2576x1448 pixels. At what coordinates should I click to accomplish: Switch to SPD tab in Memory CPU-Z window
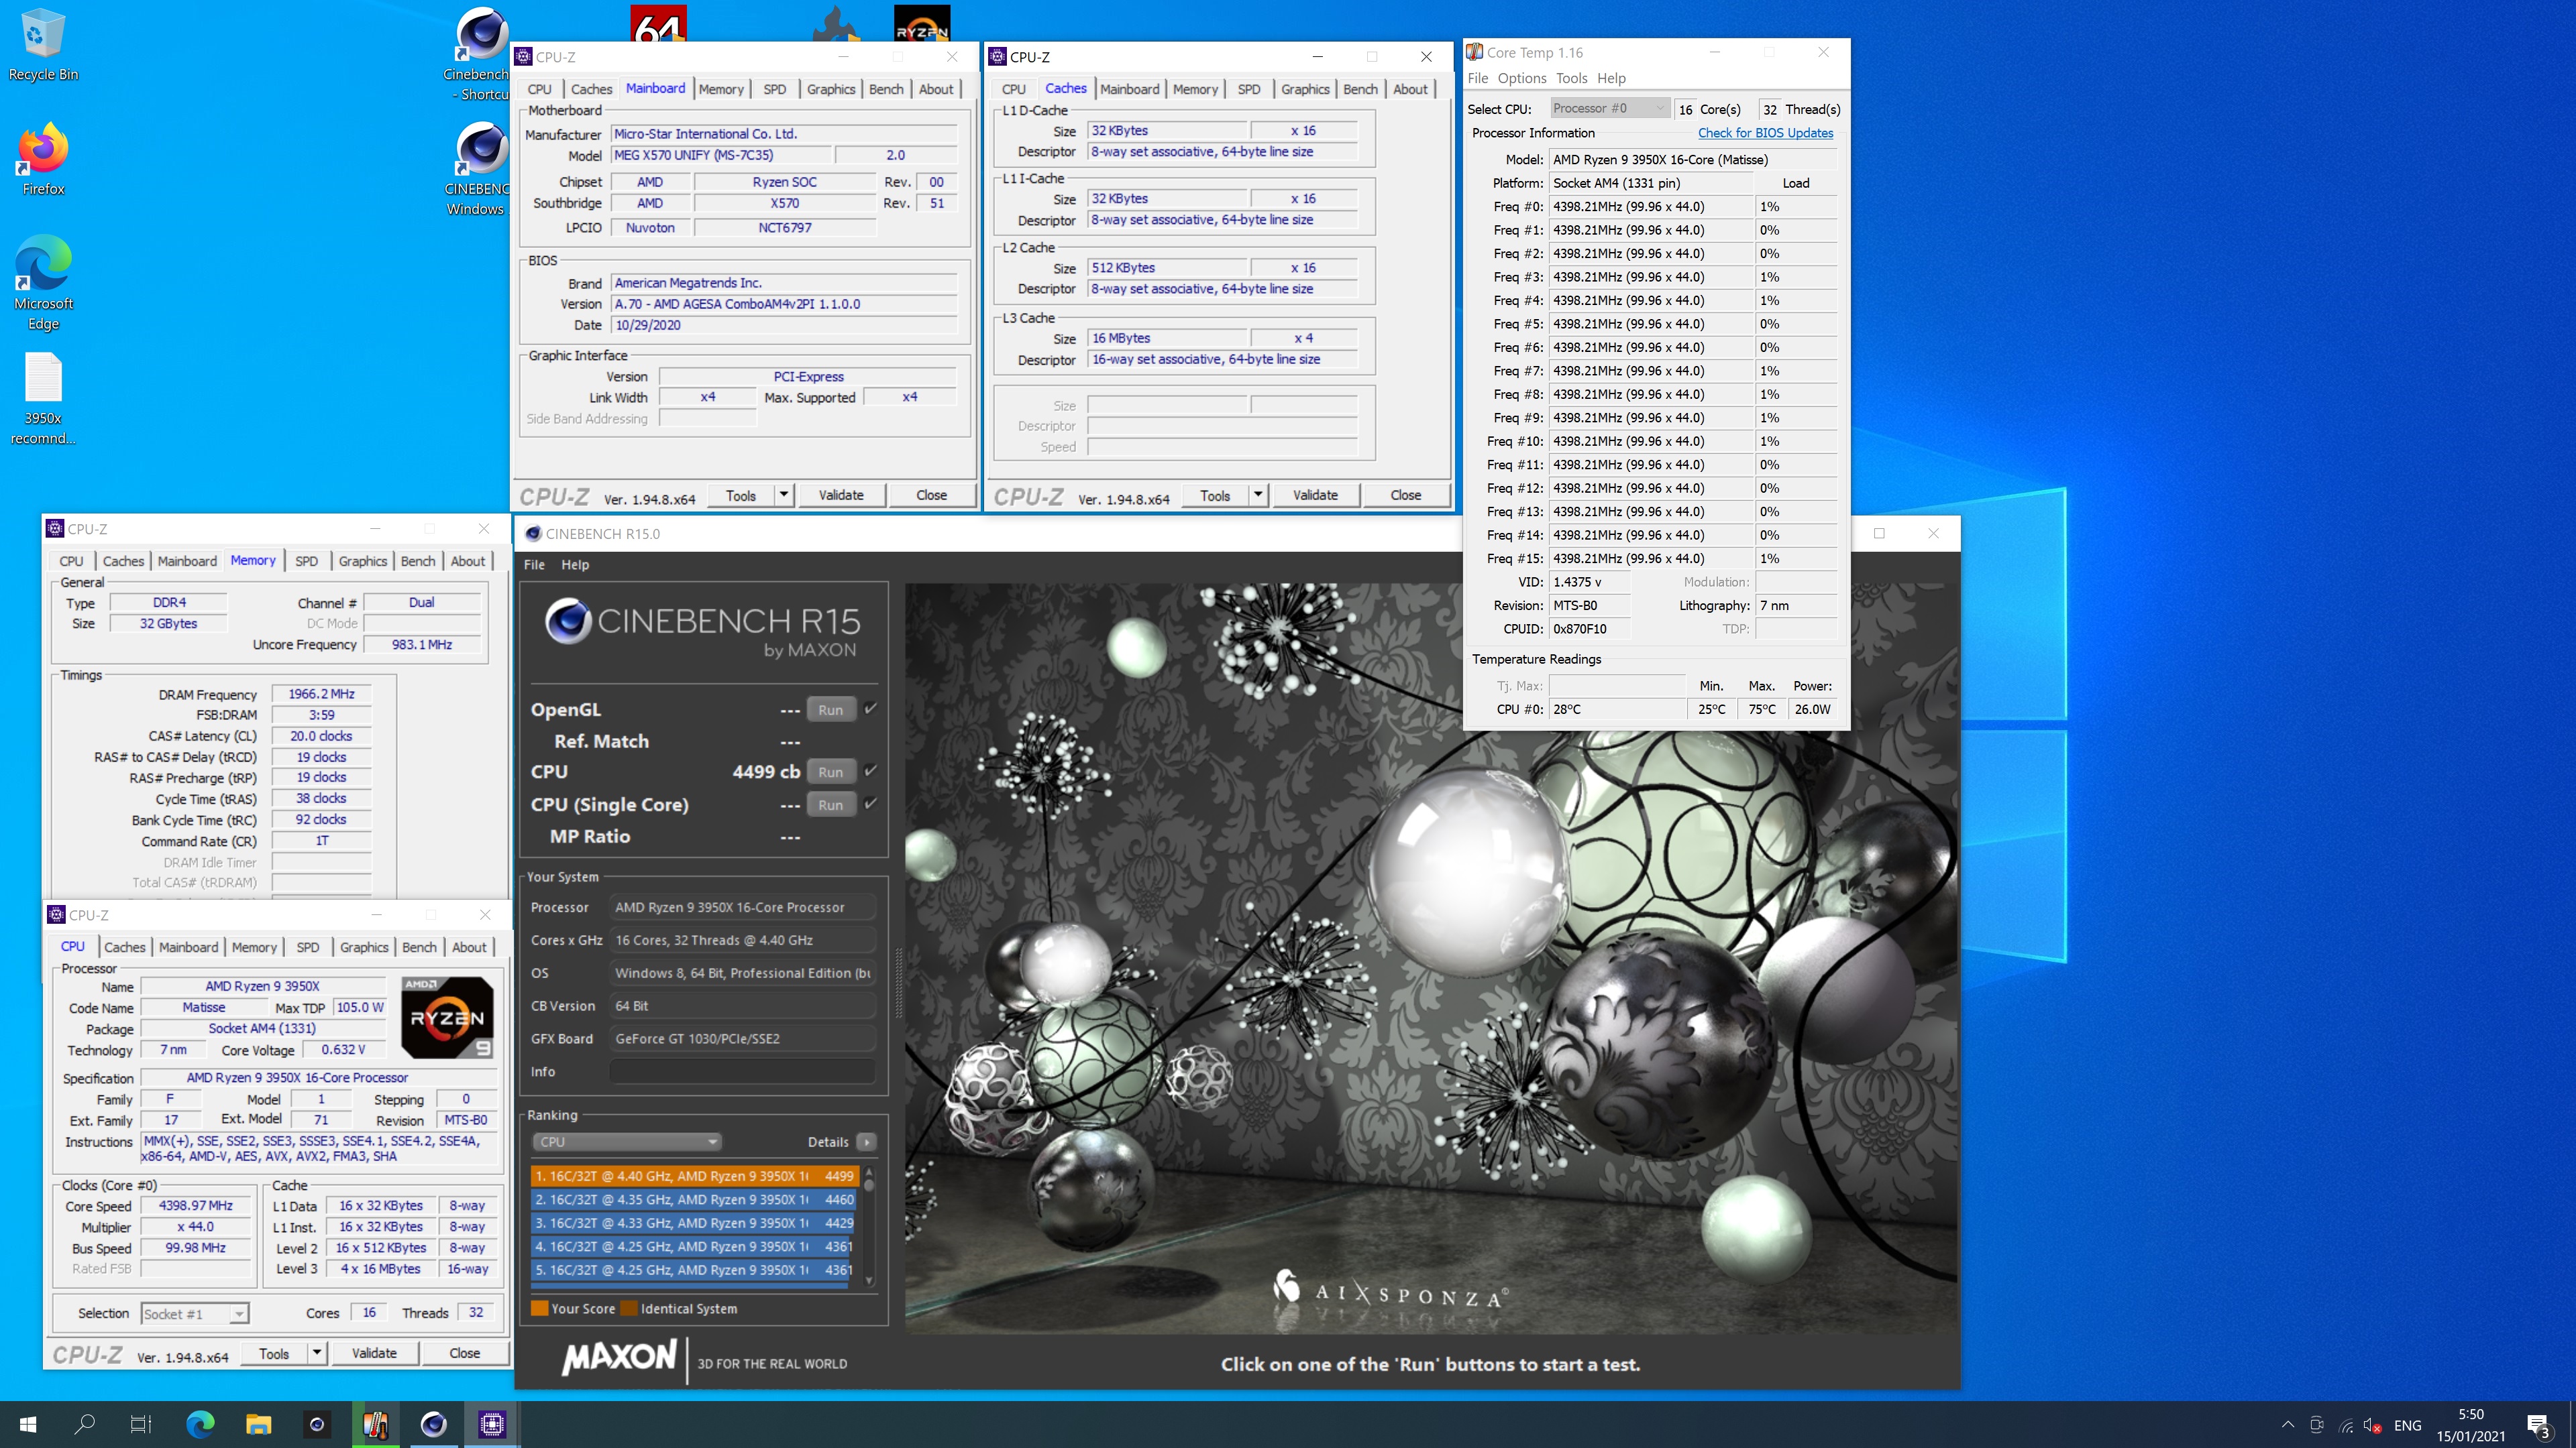pos(307,560)
